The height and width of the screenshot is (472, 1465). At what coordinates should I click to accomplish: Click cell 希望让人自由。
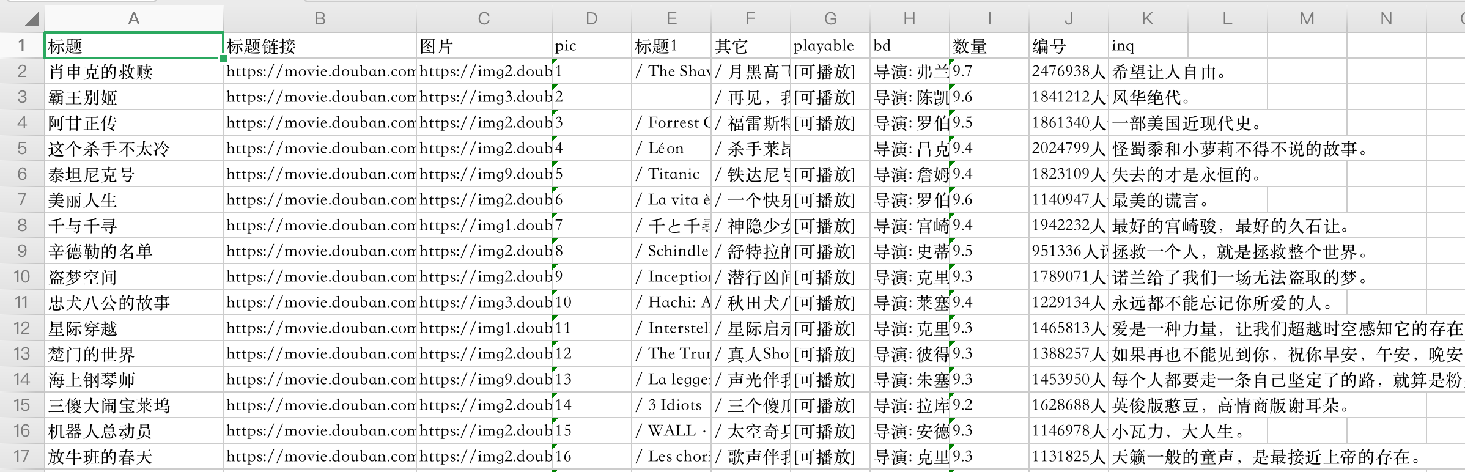(x=1169, y=72)
